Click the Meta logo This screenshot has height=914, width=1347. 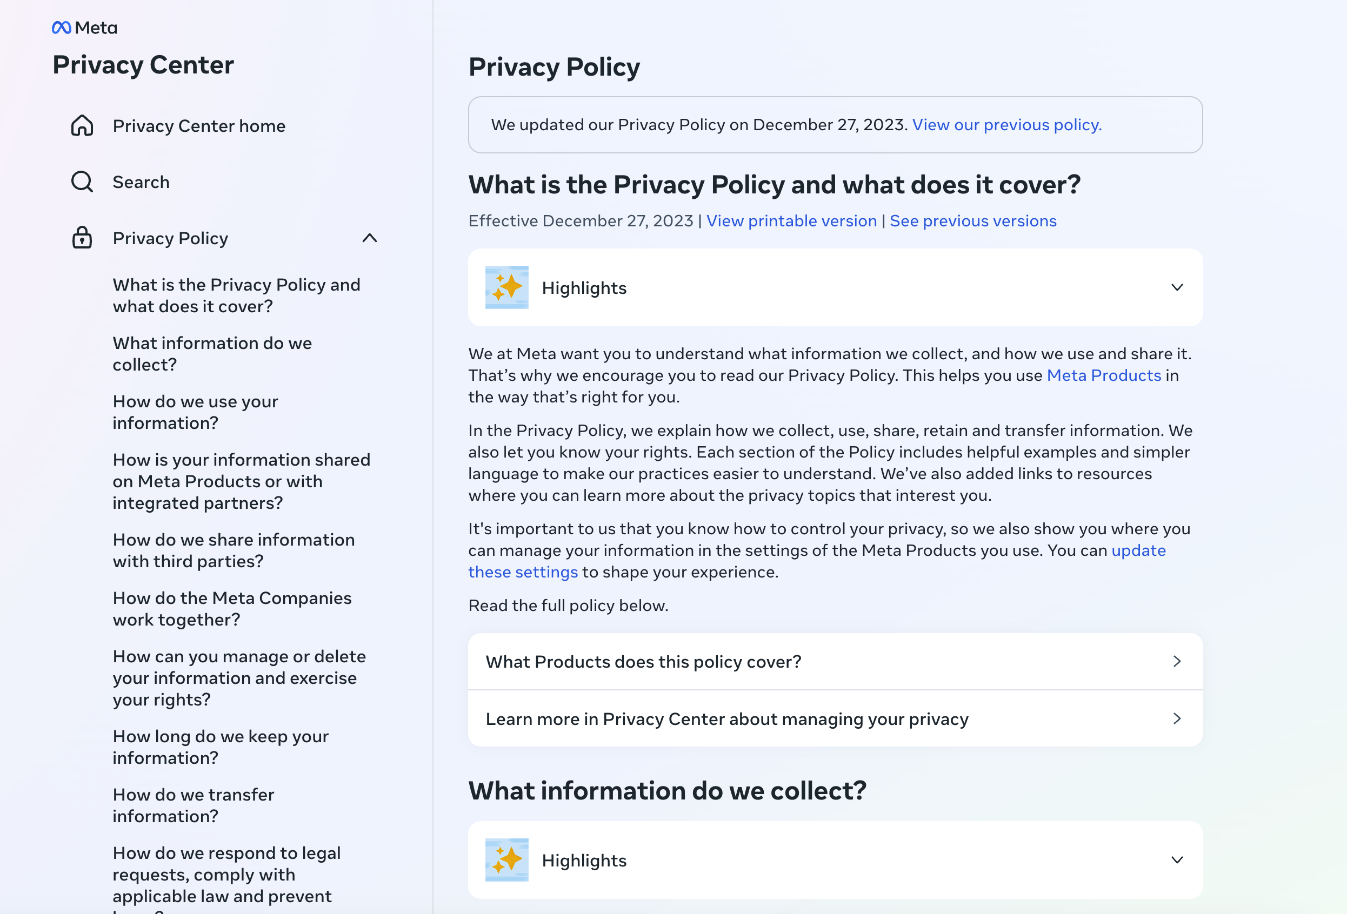84,26
